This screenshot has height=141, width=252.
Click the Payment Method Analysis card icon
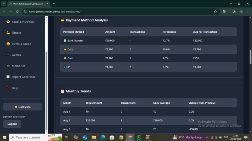[63, 20]
